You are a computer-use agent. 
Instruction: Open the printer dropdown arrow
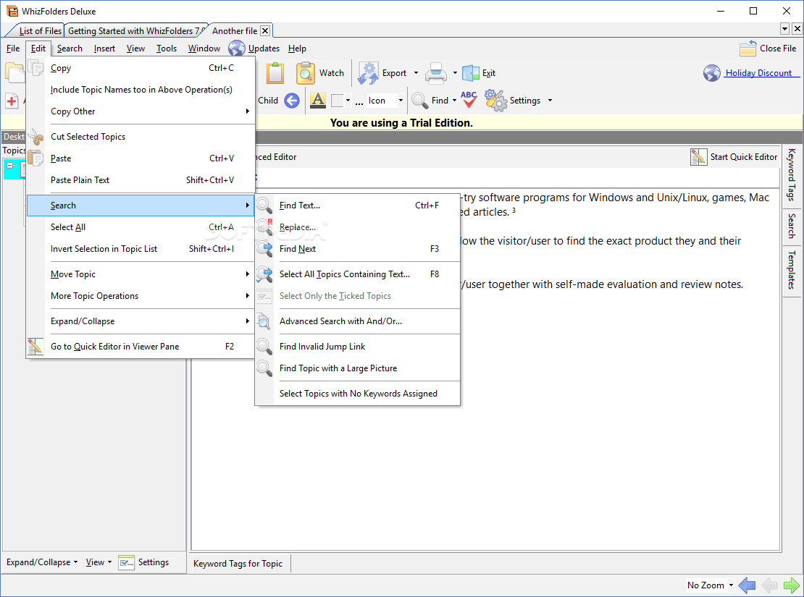(455, 73)
